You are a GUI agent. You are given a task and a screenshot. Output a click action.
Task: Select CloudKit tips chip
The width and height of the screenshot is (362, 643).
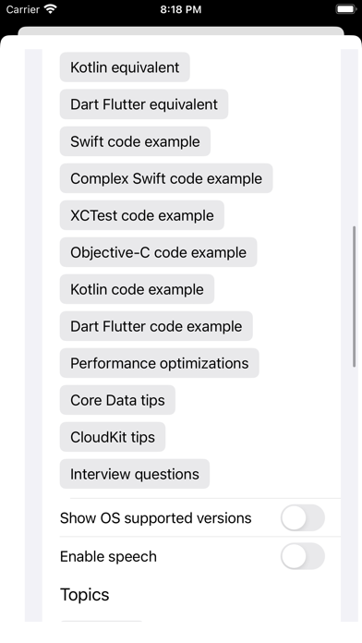pyautogui.click(x=113, y=437)
